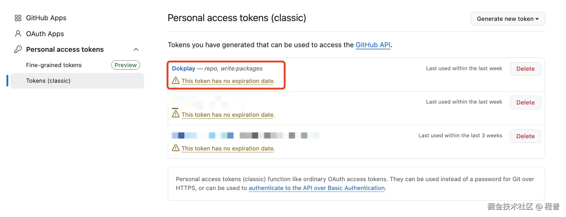Click the Personal access tokens key icon

[x=18, y=49]
